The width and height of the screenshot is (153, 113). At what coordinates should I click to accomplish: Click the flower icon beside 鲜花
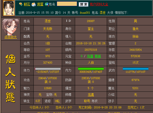21,4
